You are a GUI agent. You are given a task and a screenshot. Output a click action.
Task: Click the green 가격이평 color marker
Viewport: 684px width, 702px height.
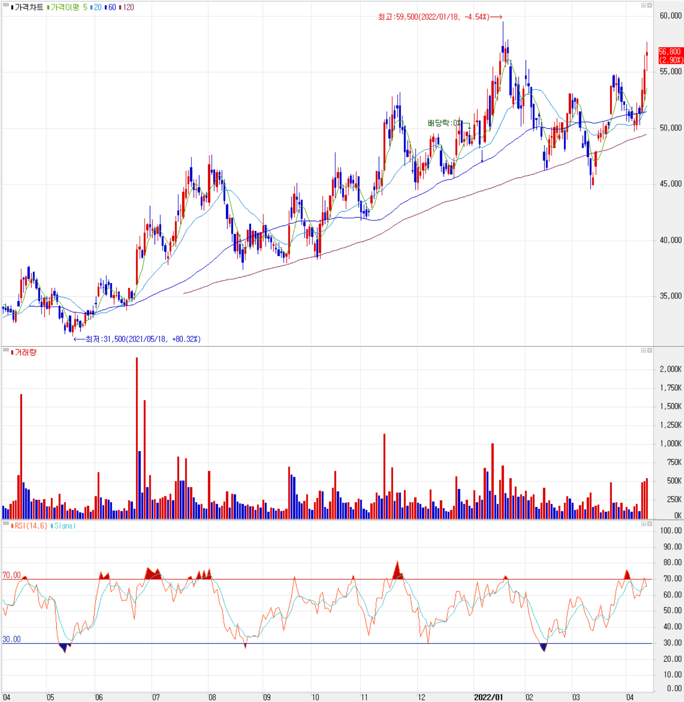(48, 7)
